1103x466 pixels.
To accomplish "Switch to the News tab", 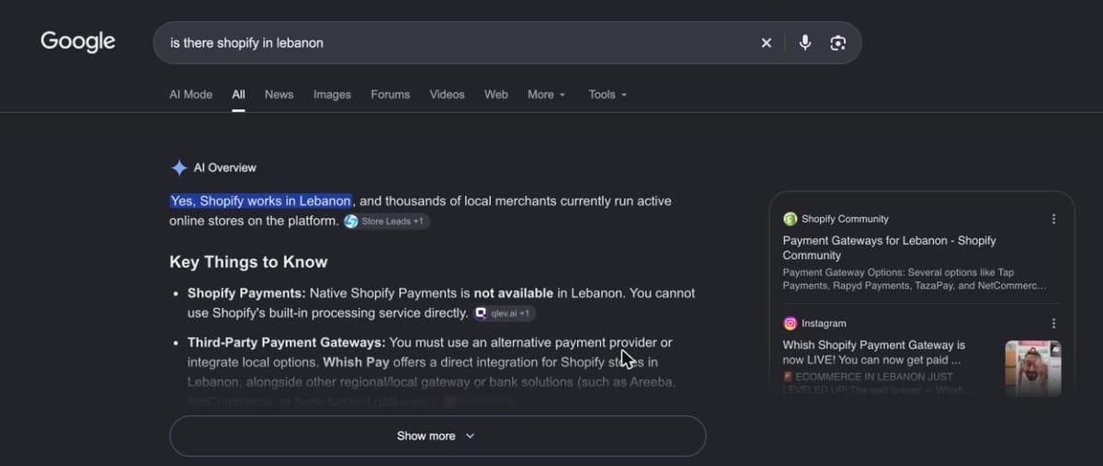I will pos(279,95).
